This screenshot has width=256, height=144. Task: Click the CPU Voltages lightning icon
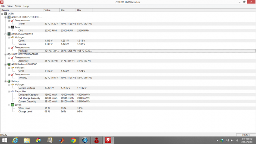pyautogui.click(x=12, y=37)
